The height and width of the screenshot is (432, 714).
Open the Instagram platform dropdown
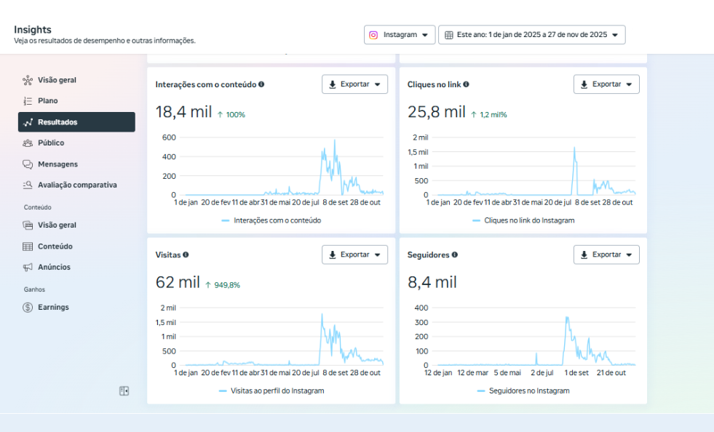[x=400, y=35]
